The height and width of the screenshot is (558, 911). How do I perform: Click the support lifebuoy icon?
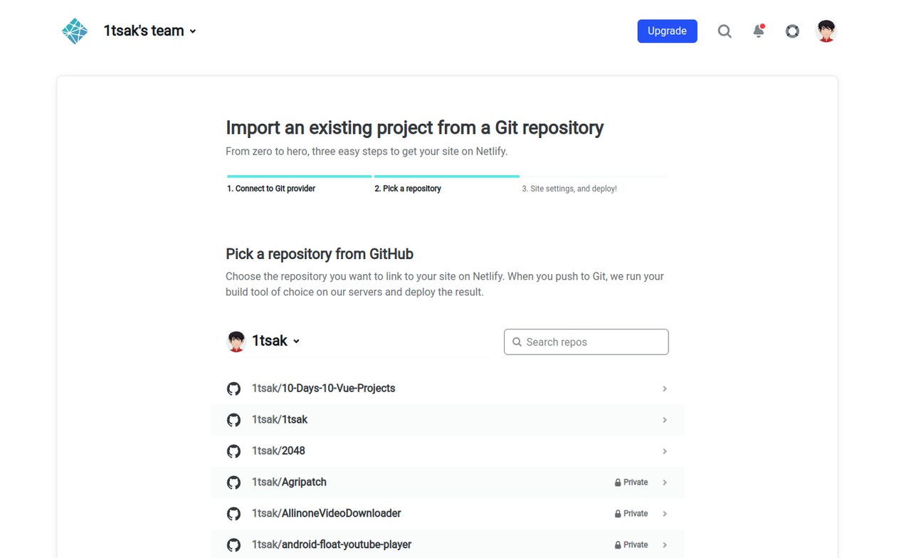click(x=792, y=31)
